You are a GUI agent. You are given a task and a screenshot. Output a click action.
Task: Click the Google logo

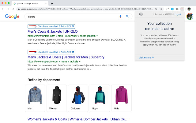tap(12, 17)
